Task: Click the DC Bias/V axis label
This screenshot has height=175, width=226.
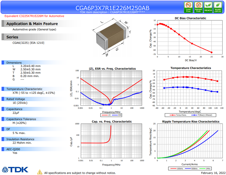Action: click(x=191, y=60)
